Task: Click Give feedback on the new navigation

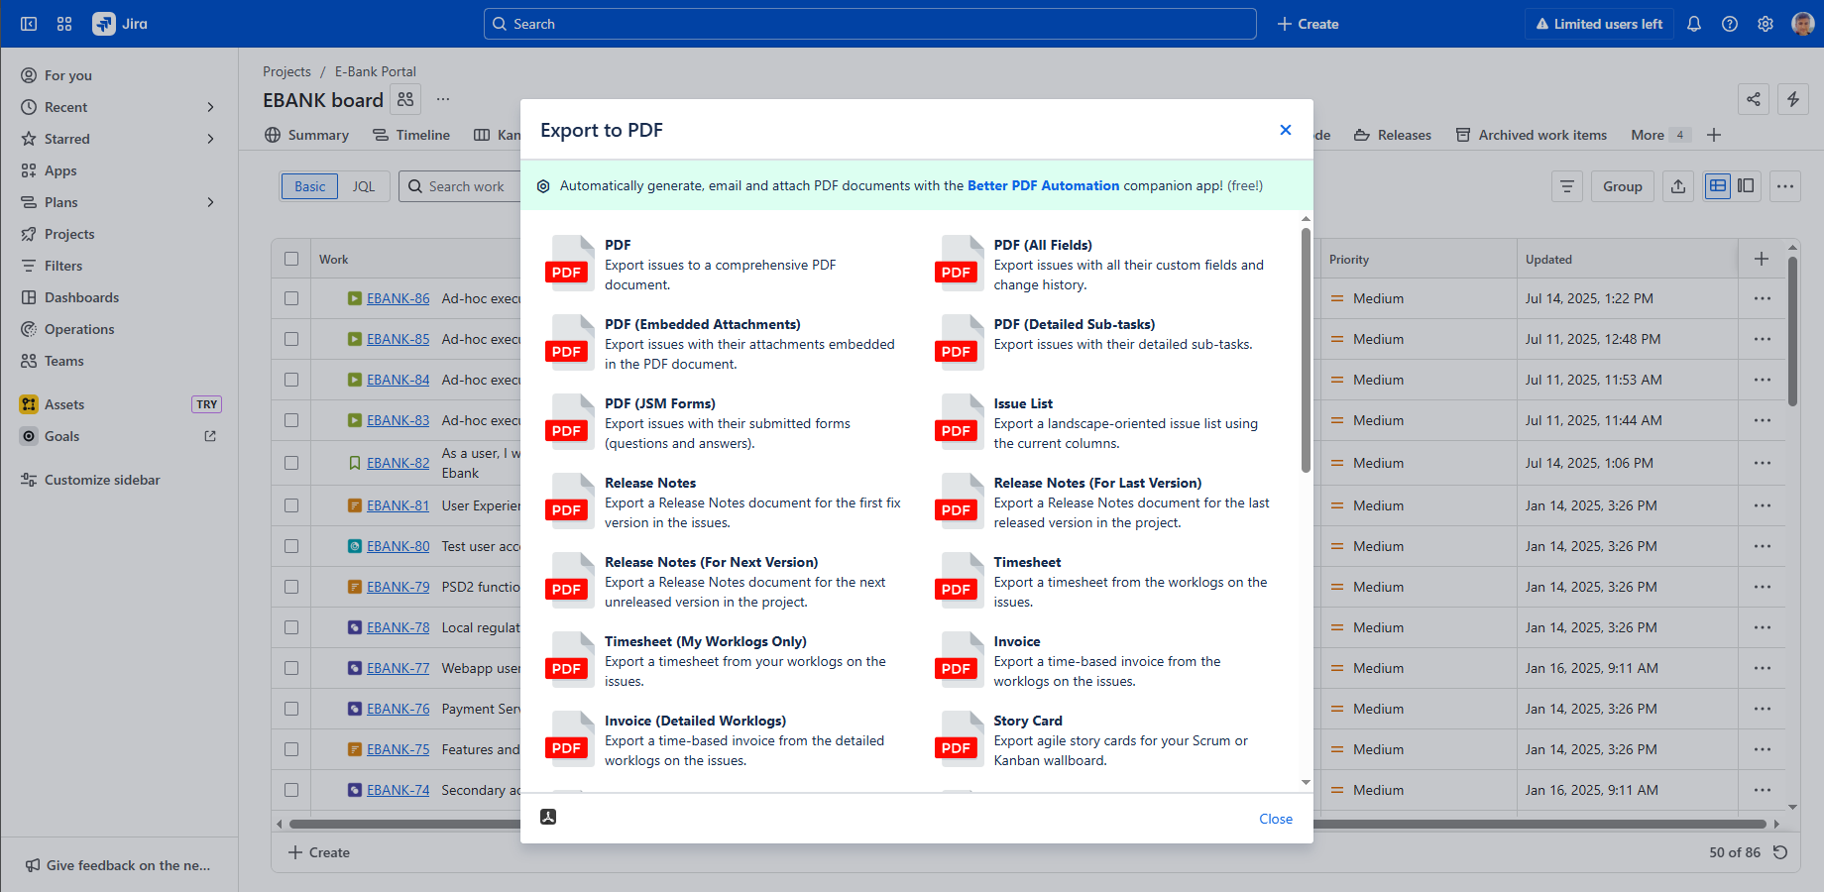Action: pos(118,865)
